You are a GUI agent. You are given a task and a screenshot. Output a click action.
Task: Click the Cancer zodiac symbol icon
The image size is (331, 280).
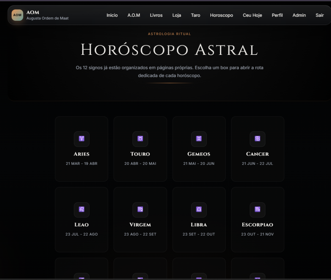click(x=257, y=139)
